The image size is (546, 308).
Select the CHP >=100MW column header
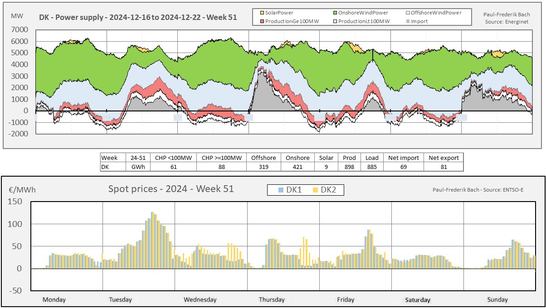coord(221,158)
